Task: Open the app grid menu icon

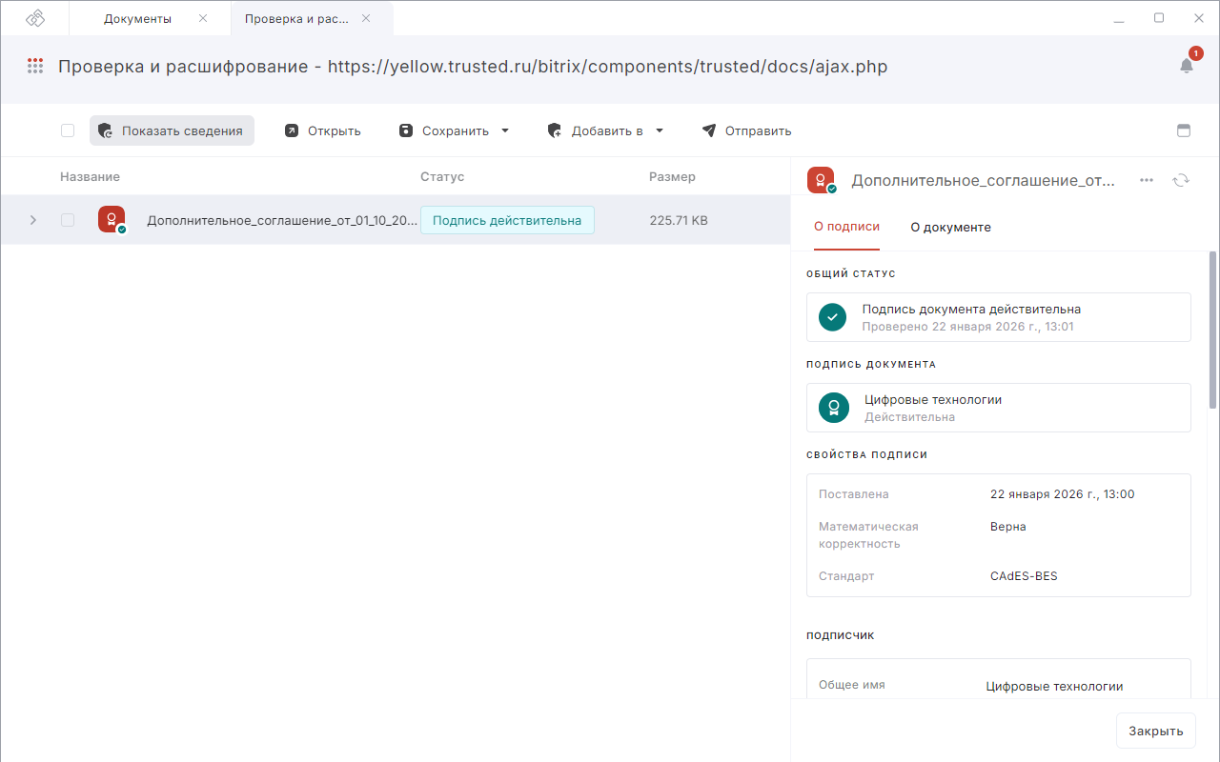Action: tap(35, 66)
